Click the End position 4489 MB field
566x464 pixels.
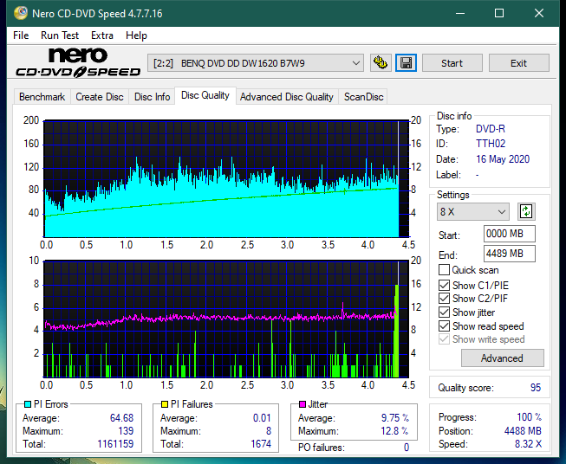coord(509,254)
